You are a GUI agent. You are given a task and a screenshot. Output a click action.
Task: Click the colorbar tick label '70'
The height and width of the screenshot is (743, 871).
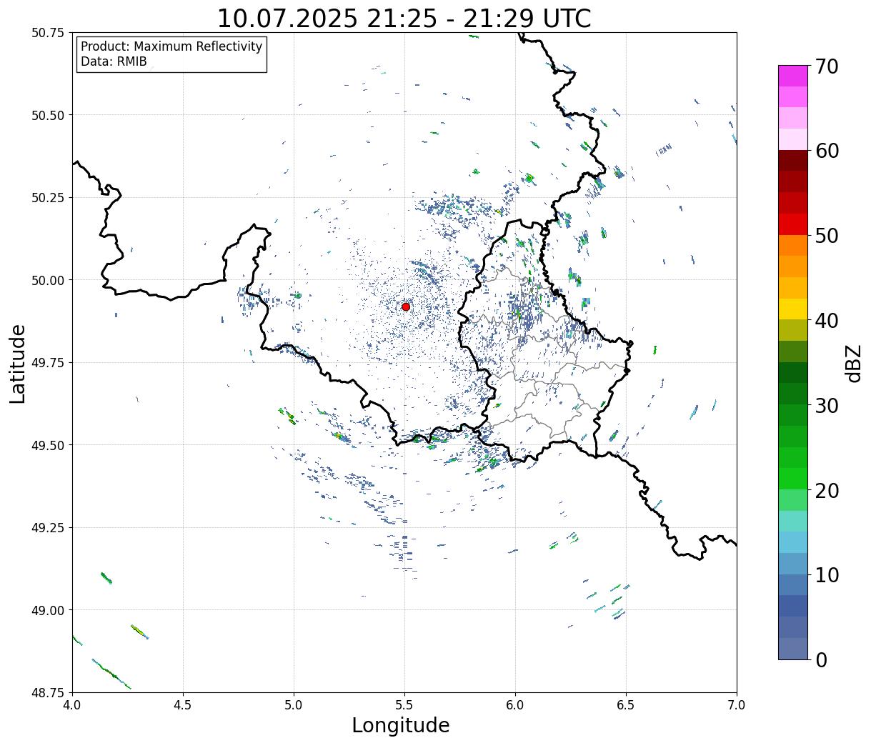827,66
